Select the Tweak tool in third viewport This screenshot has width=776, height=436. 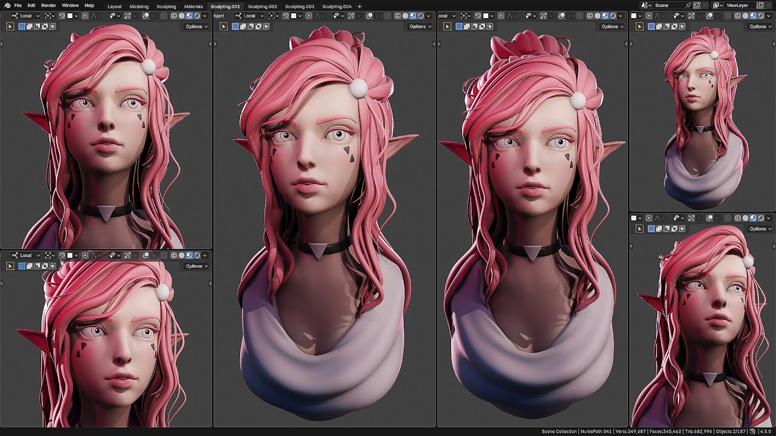click(447, 27)
